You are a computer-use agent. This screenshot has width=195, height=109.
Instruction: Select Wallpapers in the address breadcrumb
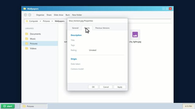tap(60, 21)
